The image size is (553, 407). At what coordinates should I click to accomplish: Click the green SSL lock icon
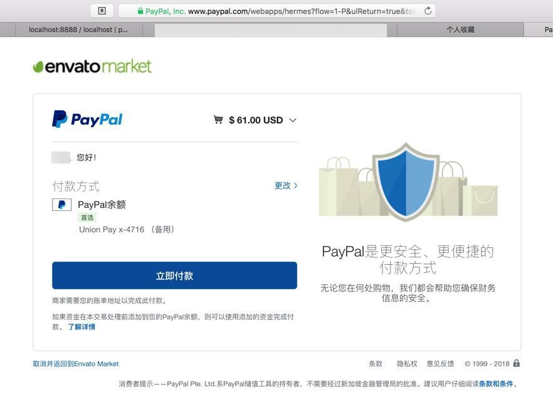(140, 11)
